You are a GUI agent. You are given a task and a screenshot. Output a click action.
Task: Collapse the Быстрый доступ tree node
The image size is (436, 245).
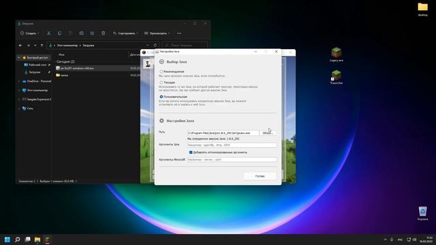[19, 57]
